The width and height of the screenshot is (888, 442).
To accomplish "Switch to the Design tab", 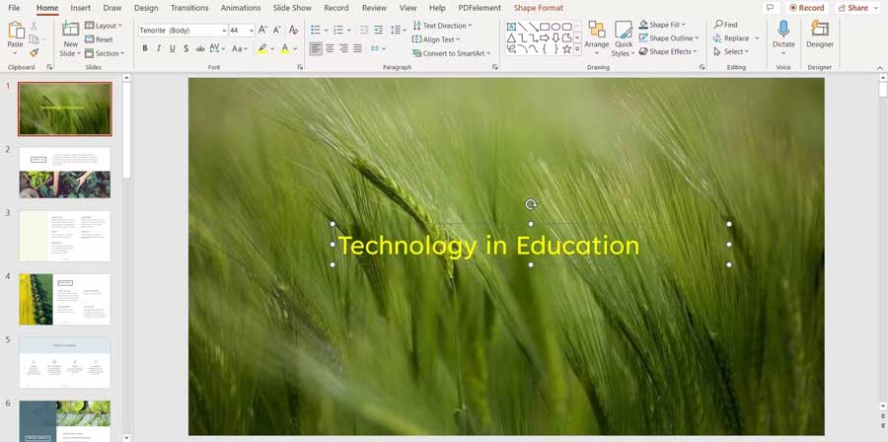I will (146, 8).
